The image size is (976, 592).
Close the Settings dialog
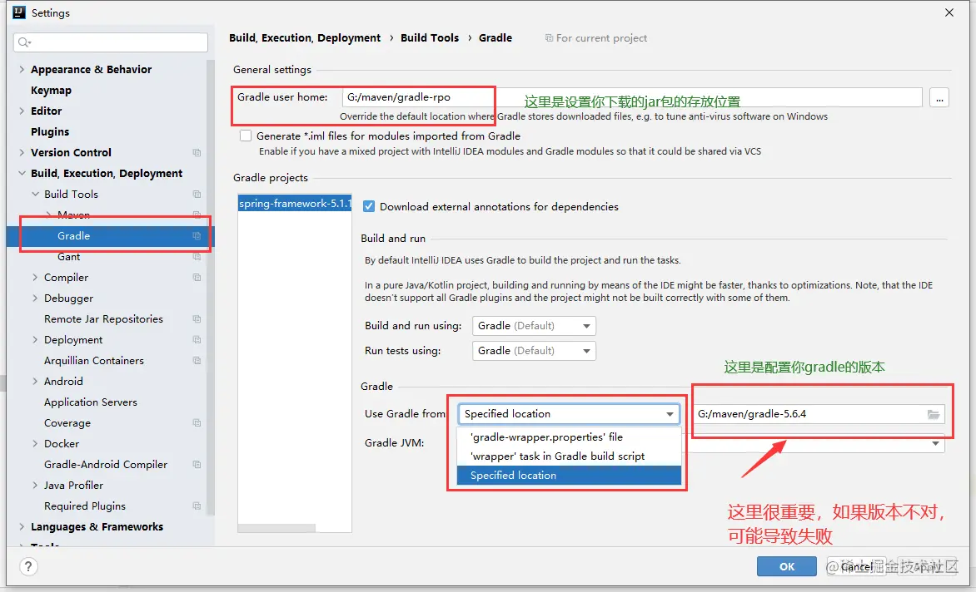coord(949,12)
